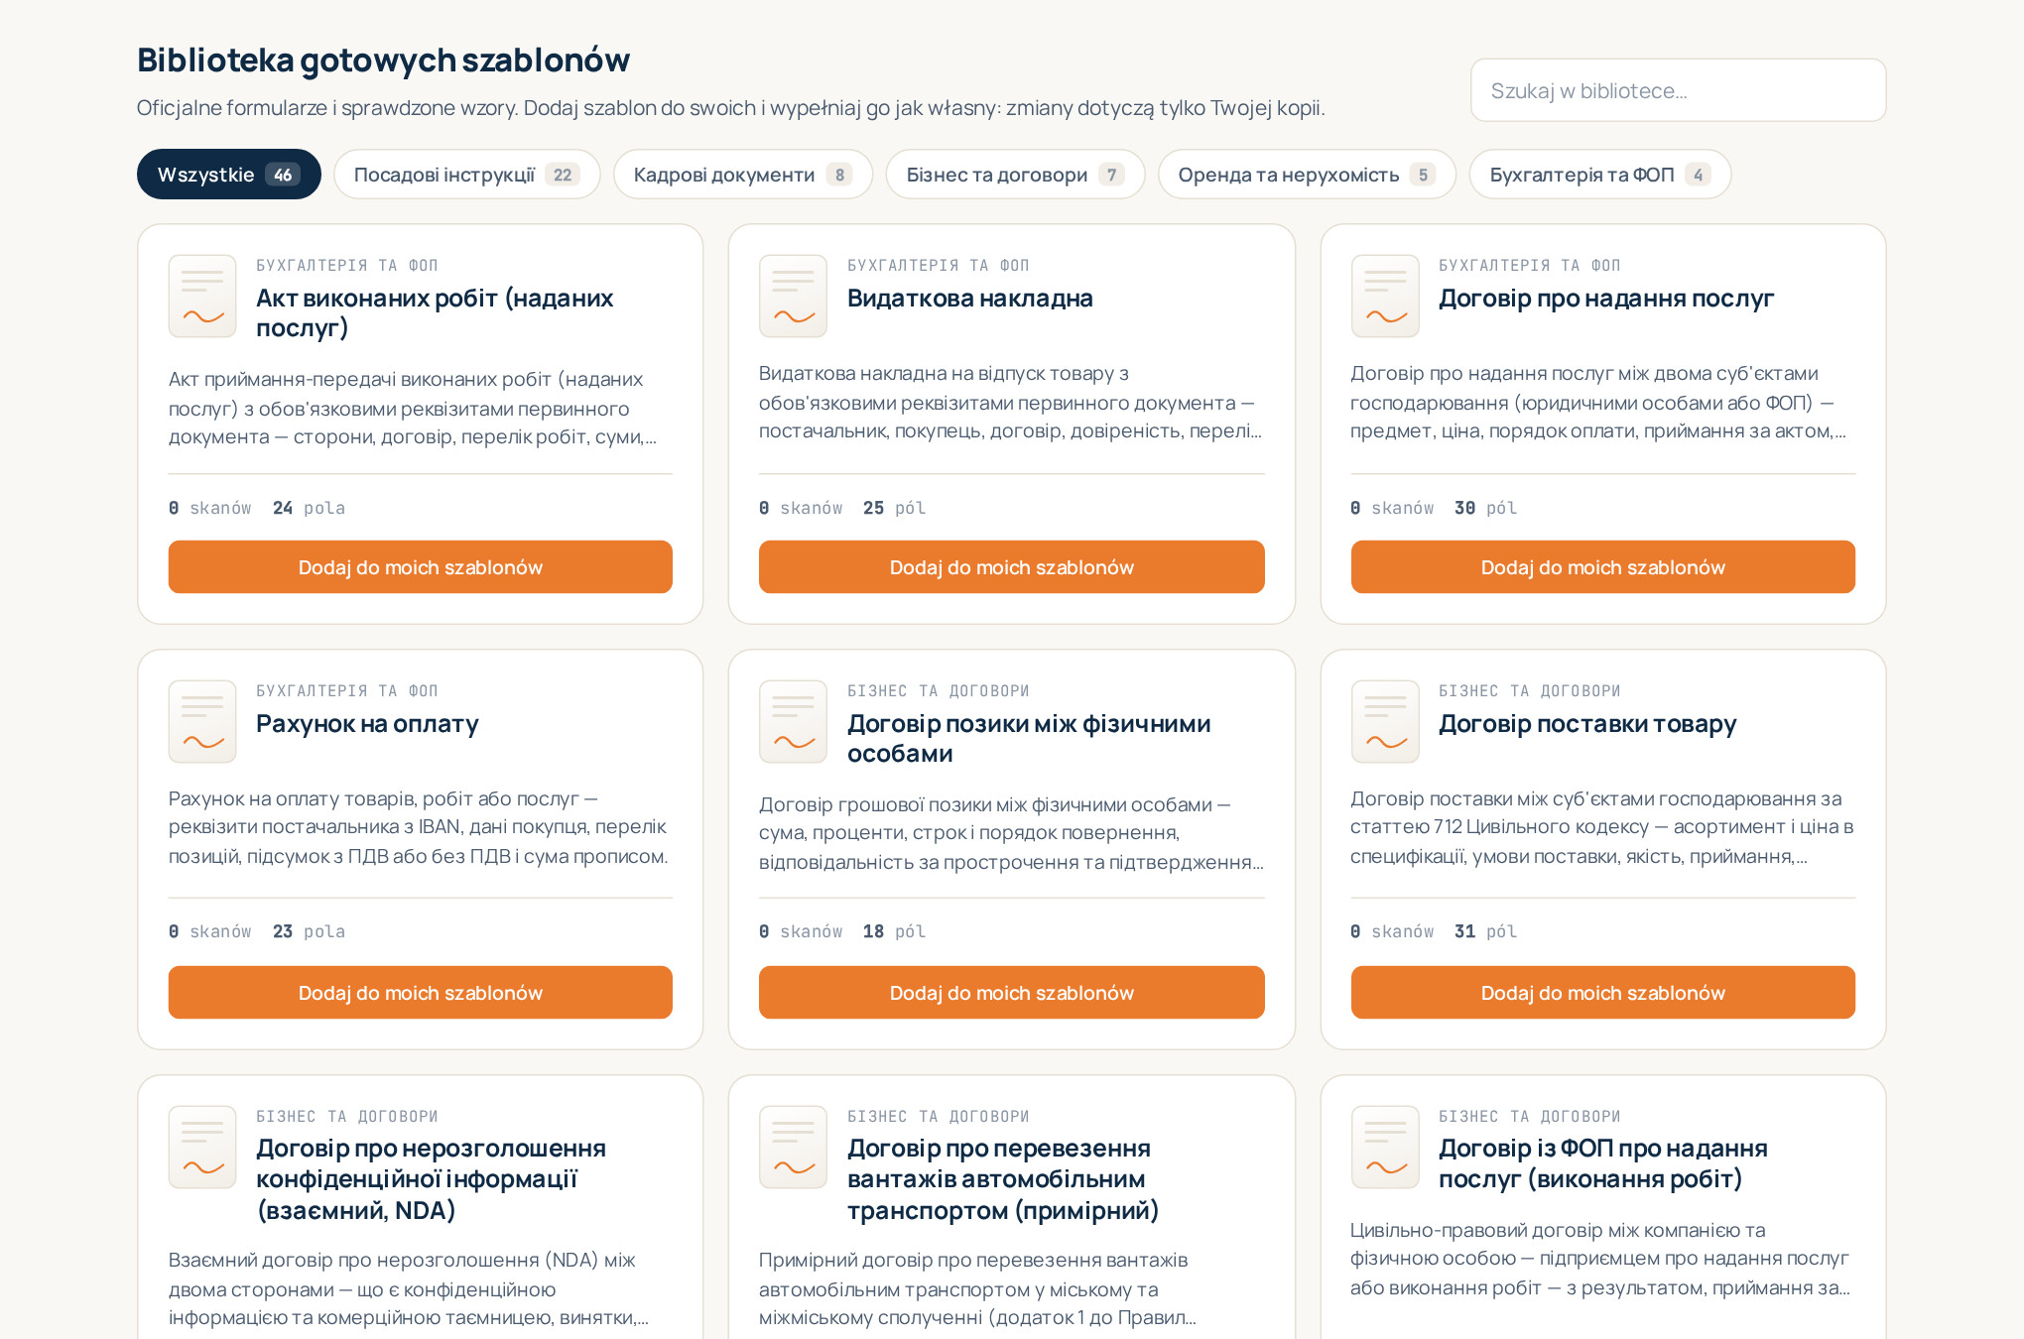Filter by Оренда та нерухомість category

1307,175
